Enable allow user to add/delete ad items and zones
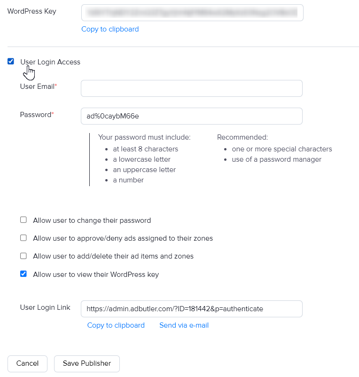The width and height of the screenshot is (359, 377). coord(23,255)
